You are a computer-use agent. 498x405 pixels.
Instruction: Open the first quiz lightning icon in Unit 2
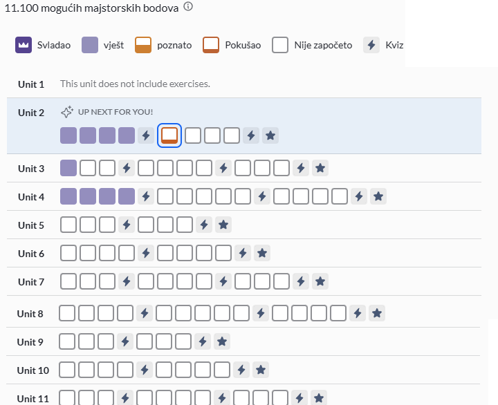(146, 135)
